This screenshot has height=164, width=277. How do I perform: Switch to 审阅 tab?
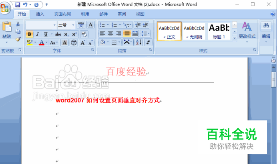click(122, 14)
